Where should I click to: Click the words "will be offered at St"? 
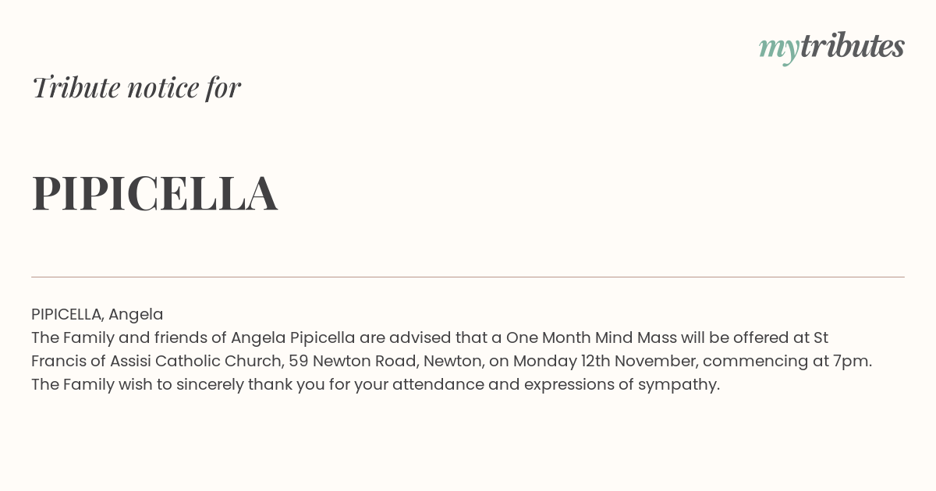click(x=754, y=337)
